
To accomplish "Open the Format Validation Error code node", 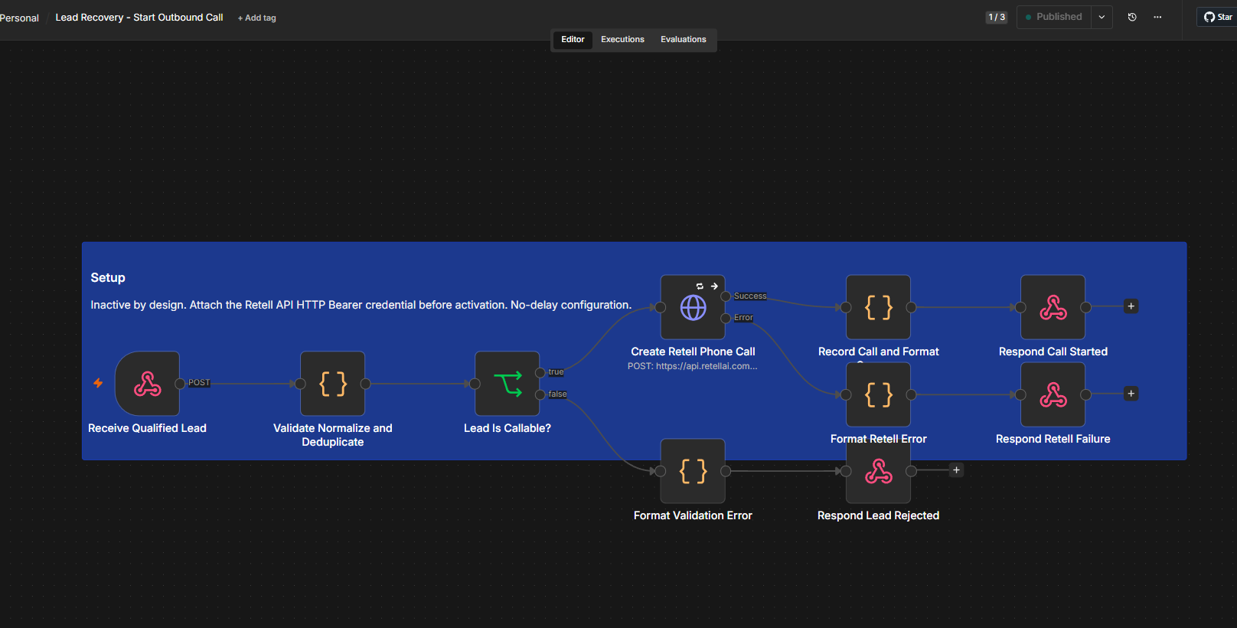I will (693, 471).
